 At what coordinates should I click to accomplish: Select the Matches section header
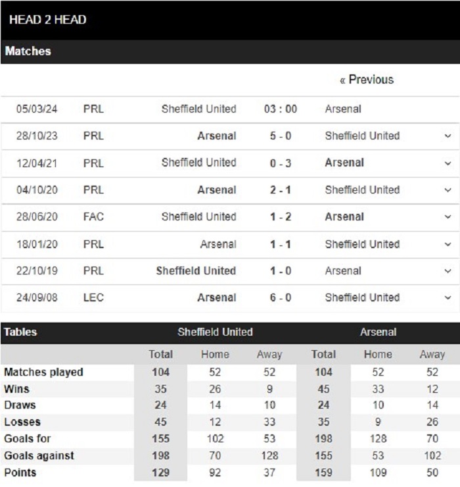[x=28, y=51]
